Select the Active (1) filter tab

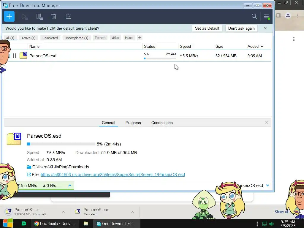click(x=28, y=38)
